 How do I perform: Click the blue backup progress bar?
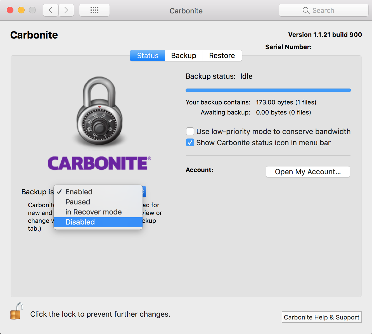click(x=268, y=90)
